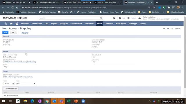The width and height of the screenshot is (186, 104).
Task: Open OneNote from the taskbar
Action: [x=40, y=101]
